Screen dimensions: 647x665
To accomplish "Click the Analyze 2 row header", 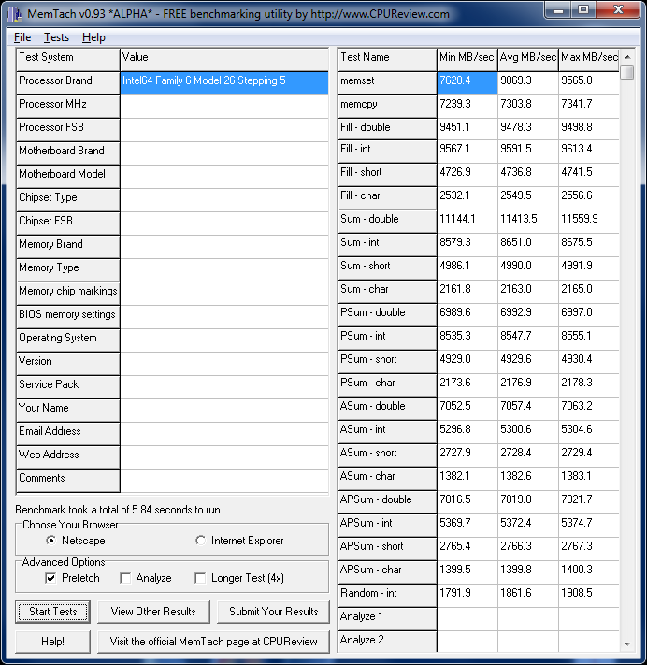I will click(387, 642).
